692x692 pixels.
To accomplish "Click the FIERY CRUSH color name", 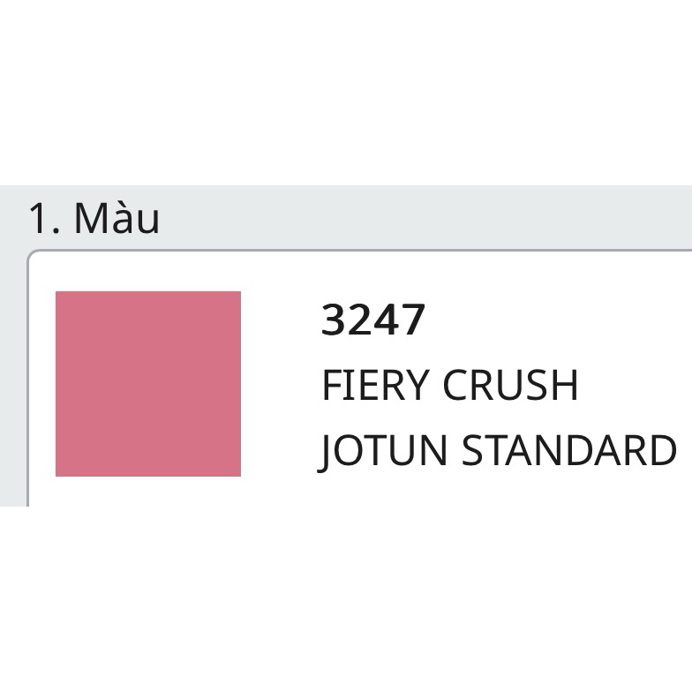I will point(449,385).
